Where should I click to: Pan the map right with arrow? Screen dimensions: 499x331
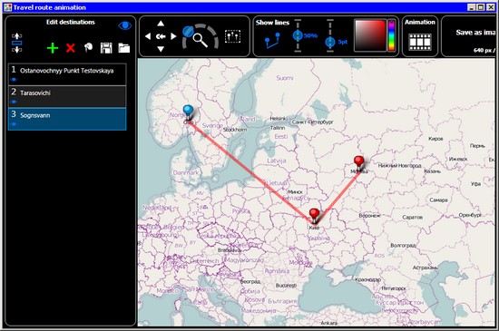coord(173,36)
